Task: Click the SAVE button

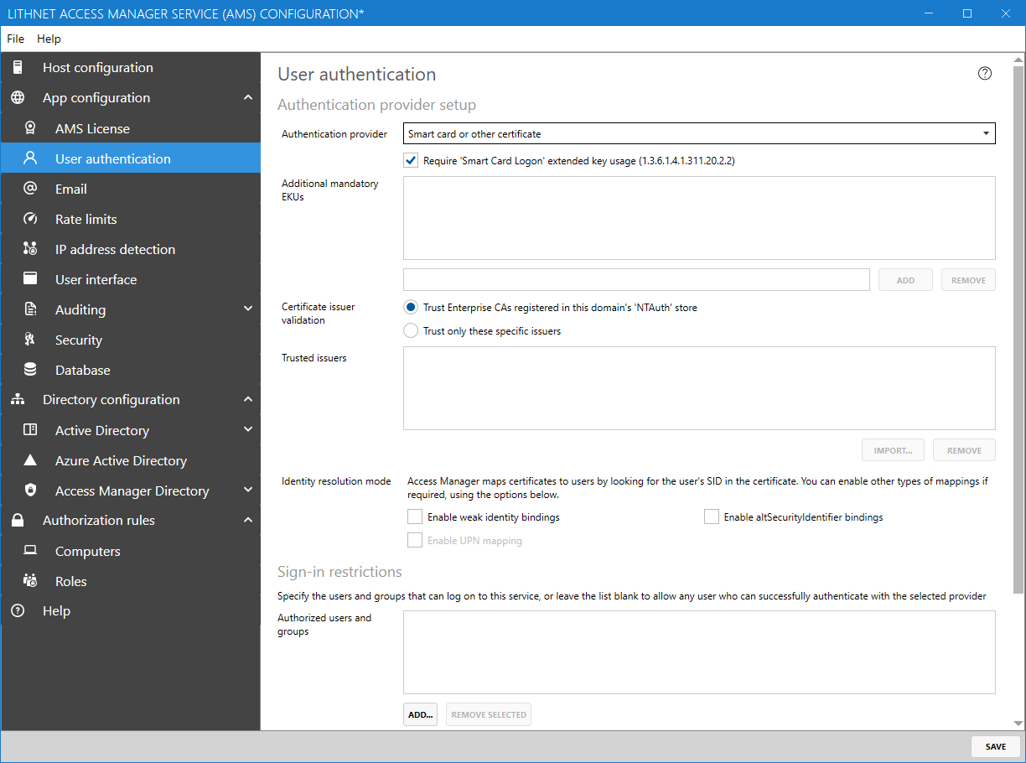Action: click(x=995, y=746)
